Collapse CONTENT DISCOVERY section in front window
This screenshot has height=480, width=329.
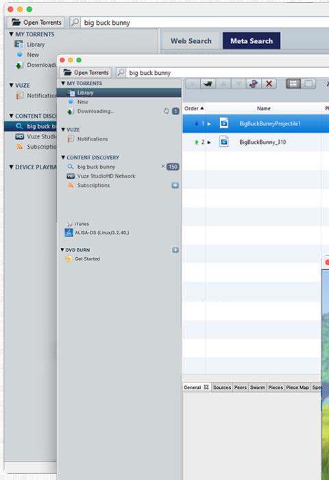point(63,157)
